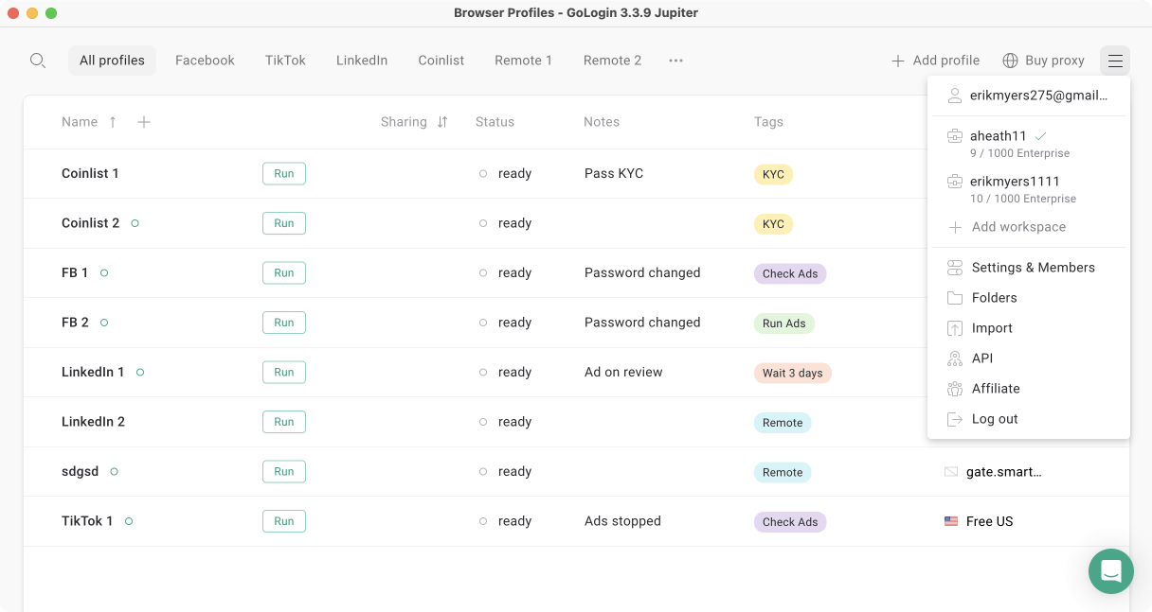This screenshot has width=1152, height=612.
Task: Switch to the TikTok folder tab
Action: [285, 61]
